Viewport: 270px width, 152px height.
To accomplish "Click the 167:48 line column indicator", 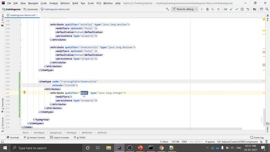I will (x=175, y=142).
